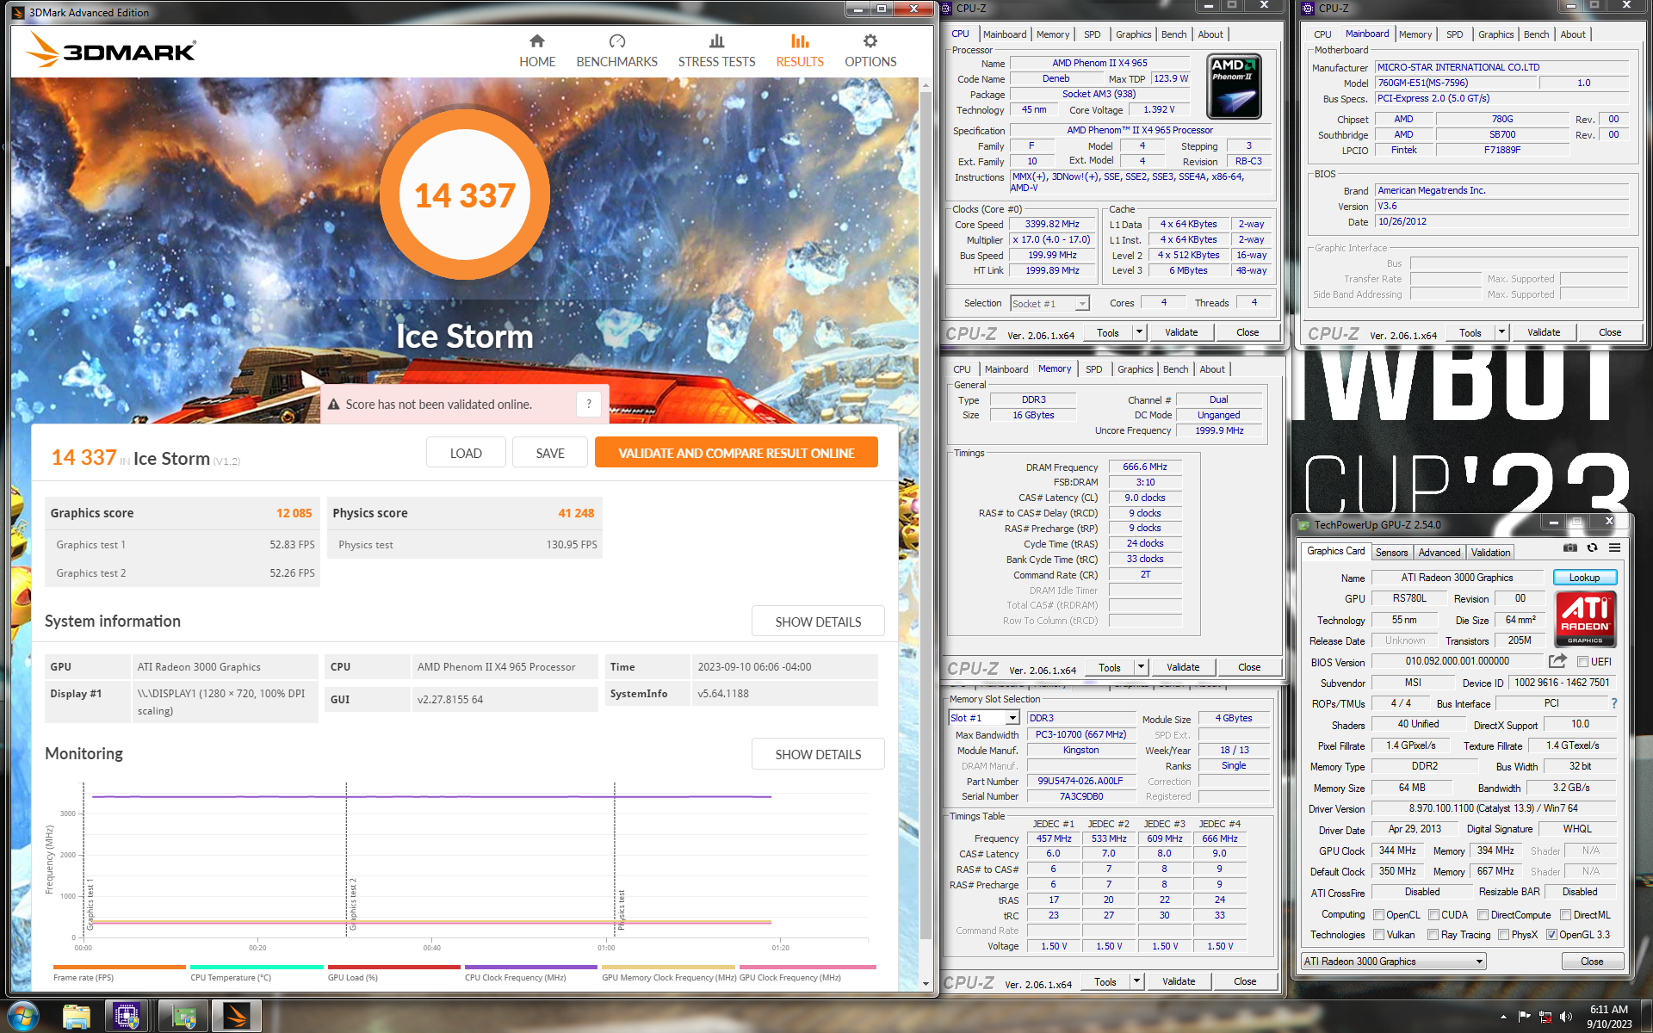Open the Slot #1 memory slot dropdown
Screen dimensions: 1653x1033
[x=984, y=717]
